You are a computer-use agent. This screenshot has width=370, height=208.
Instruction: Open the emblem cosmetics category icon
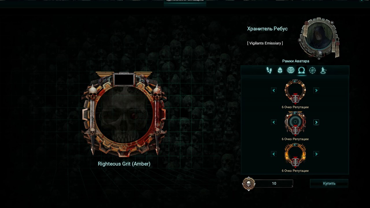tap(291, 70)
